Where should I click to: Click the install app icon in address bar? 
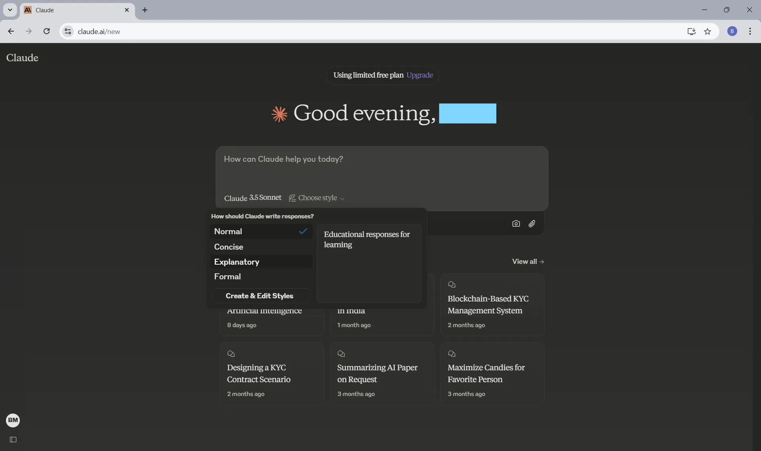point(691,31)
